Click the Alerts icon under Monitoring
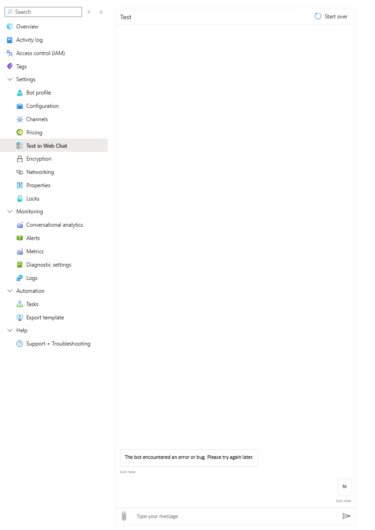The image size is (375, 530). 20,238
